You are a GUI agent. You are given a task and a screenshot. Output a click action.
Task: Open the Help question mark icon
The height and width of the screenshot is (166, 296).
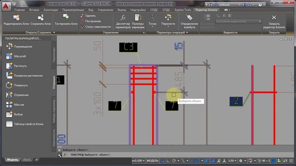[260, 5]
